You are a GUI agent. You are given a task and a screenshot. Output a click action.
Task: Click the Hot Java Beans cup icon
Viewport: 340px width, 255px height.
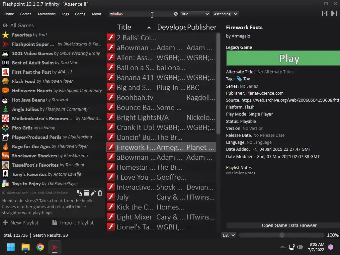5,100
